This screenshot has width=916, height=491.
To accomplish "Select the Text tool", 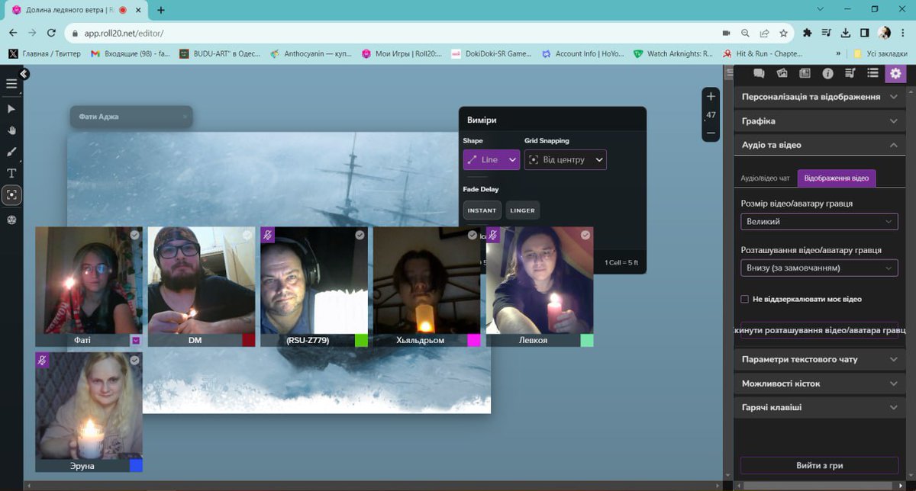I will [11, 173].
